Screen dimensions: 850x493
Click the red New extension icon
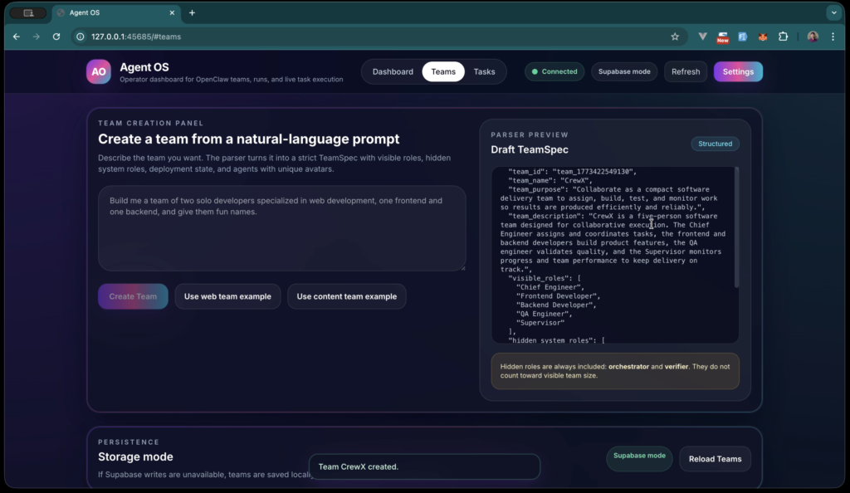coord(721,37)
